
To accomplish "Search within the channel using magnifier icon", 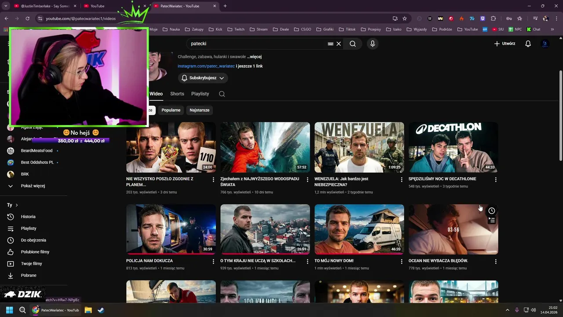I will [222, 94].
